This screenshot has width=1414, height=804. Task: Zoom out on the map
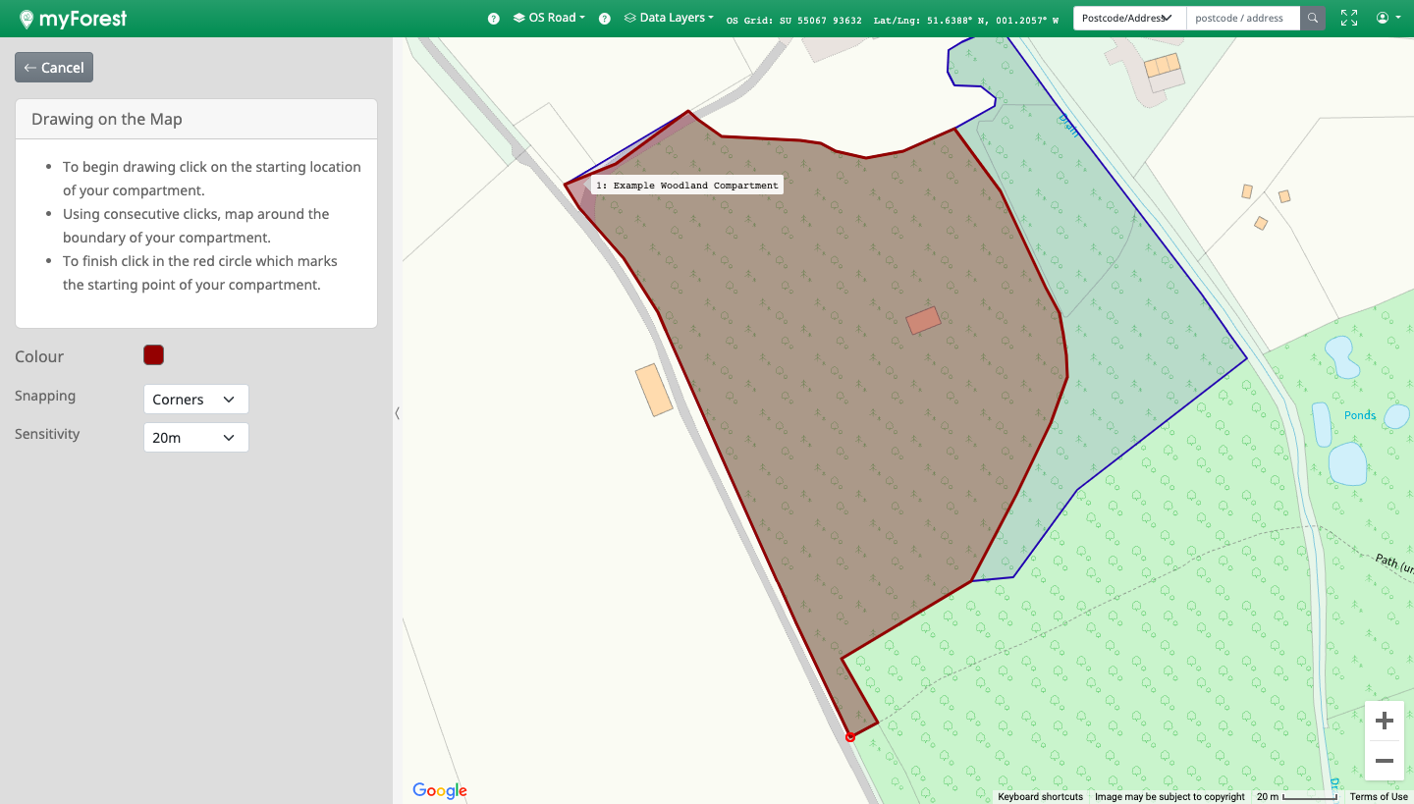click(x=1385, y=761)
